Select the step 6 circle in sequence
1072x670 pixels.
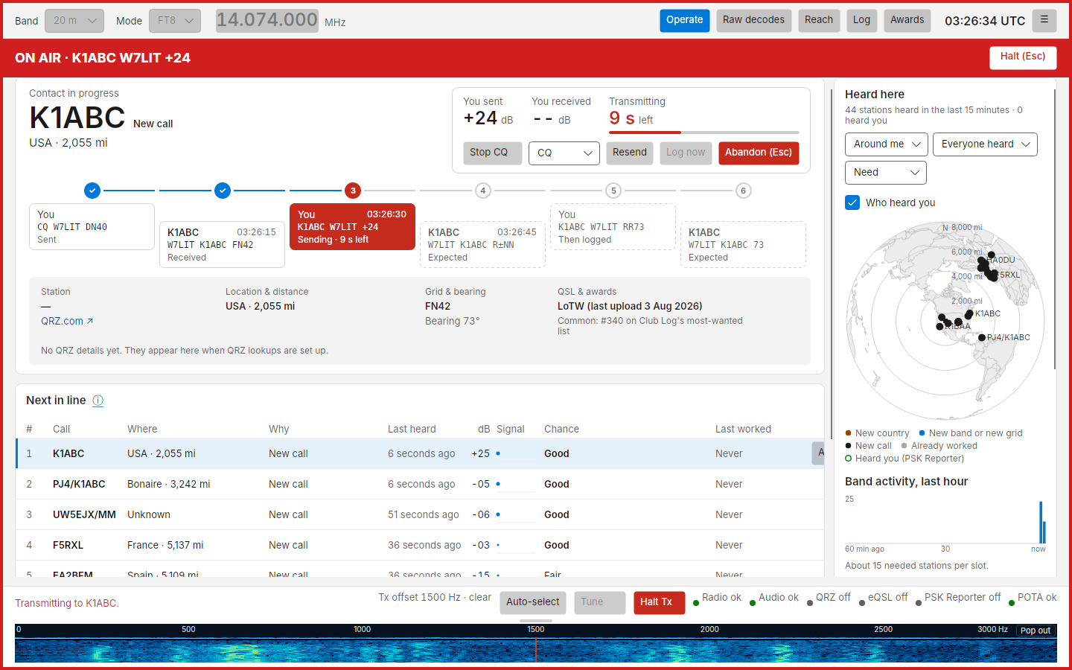[x=743, y=191]
